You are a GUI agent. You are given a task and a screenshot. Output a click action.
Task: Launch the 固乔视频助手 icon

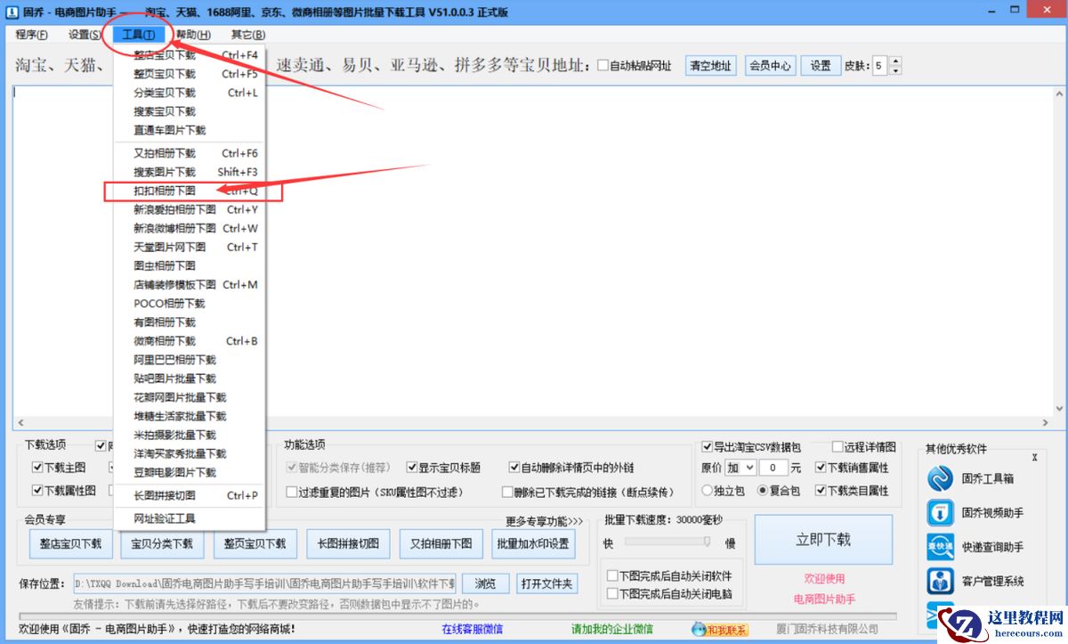pos(941,513)
